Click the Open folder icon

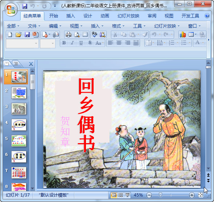pyautogui.click(x=18, y=35)
